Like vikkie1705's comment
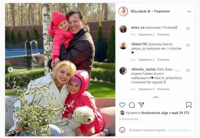 (x=188, y=45)
